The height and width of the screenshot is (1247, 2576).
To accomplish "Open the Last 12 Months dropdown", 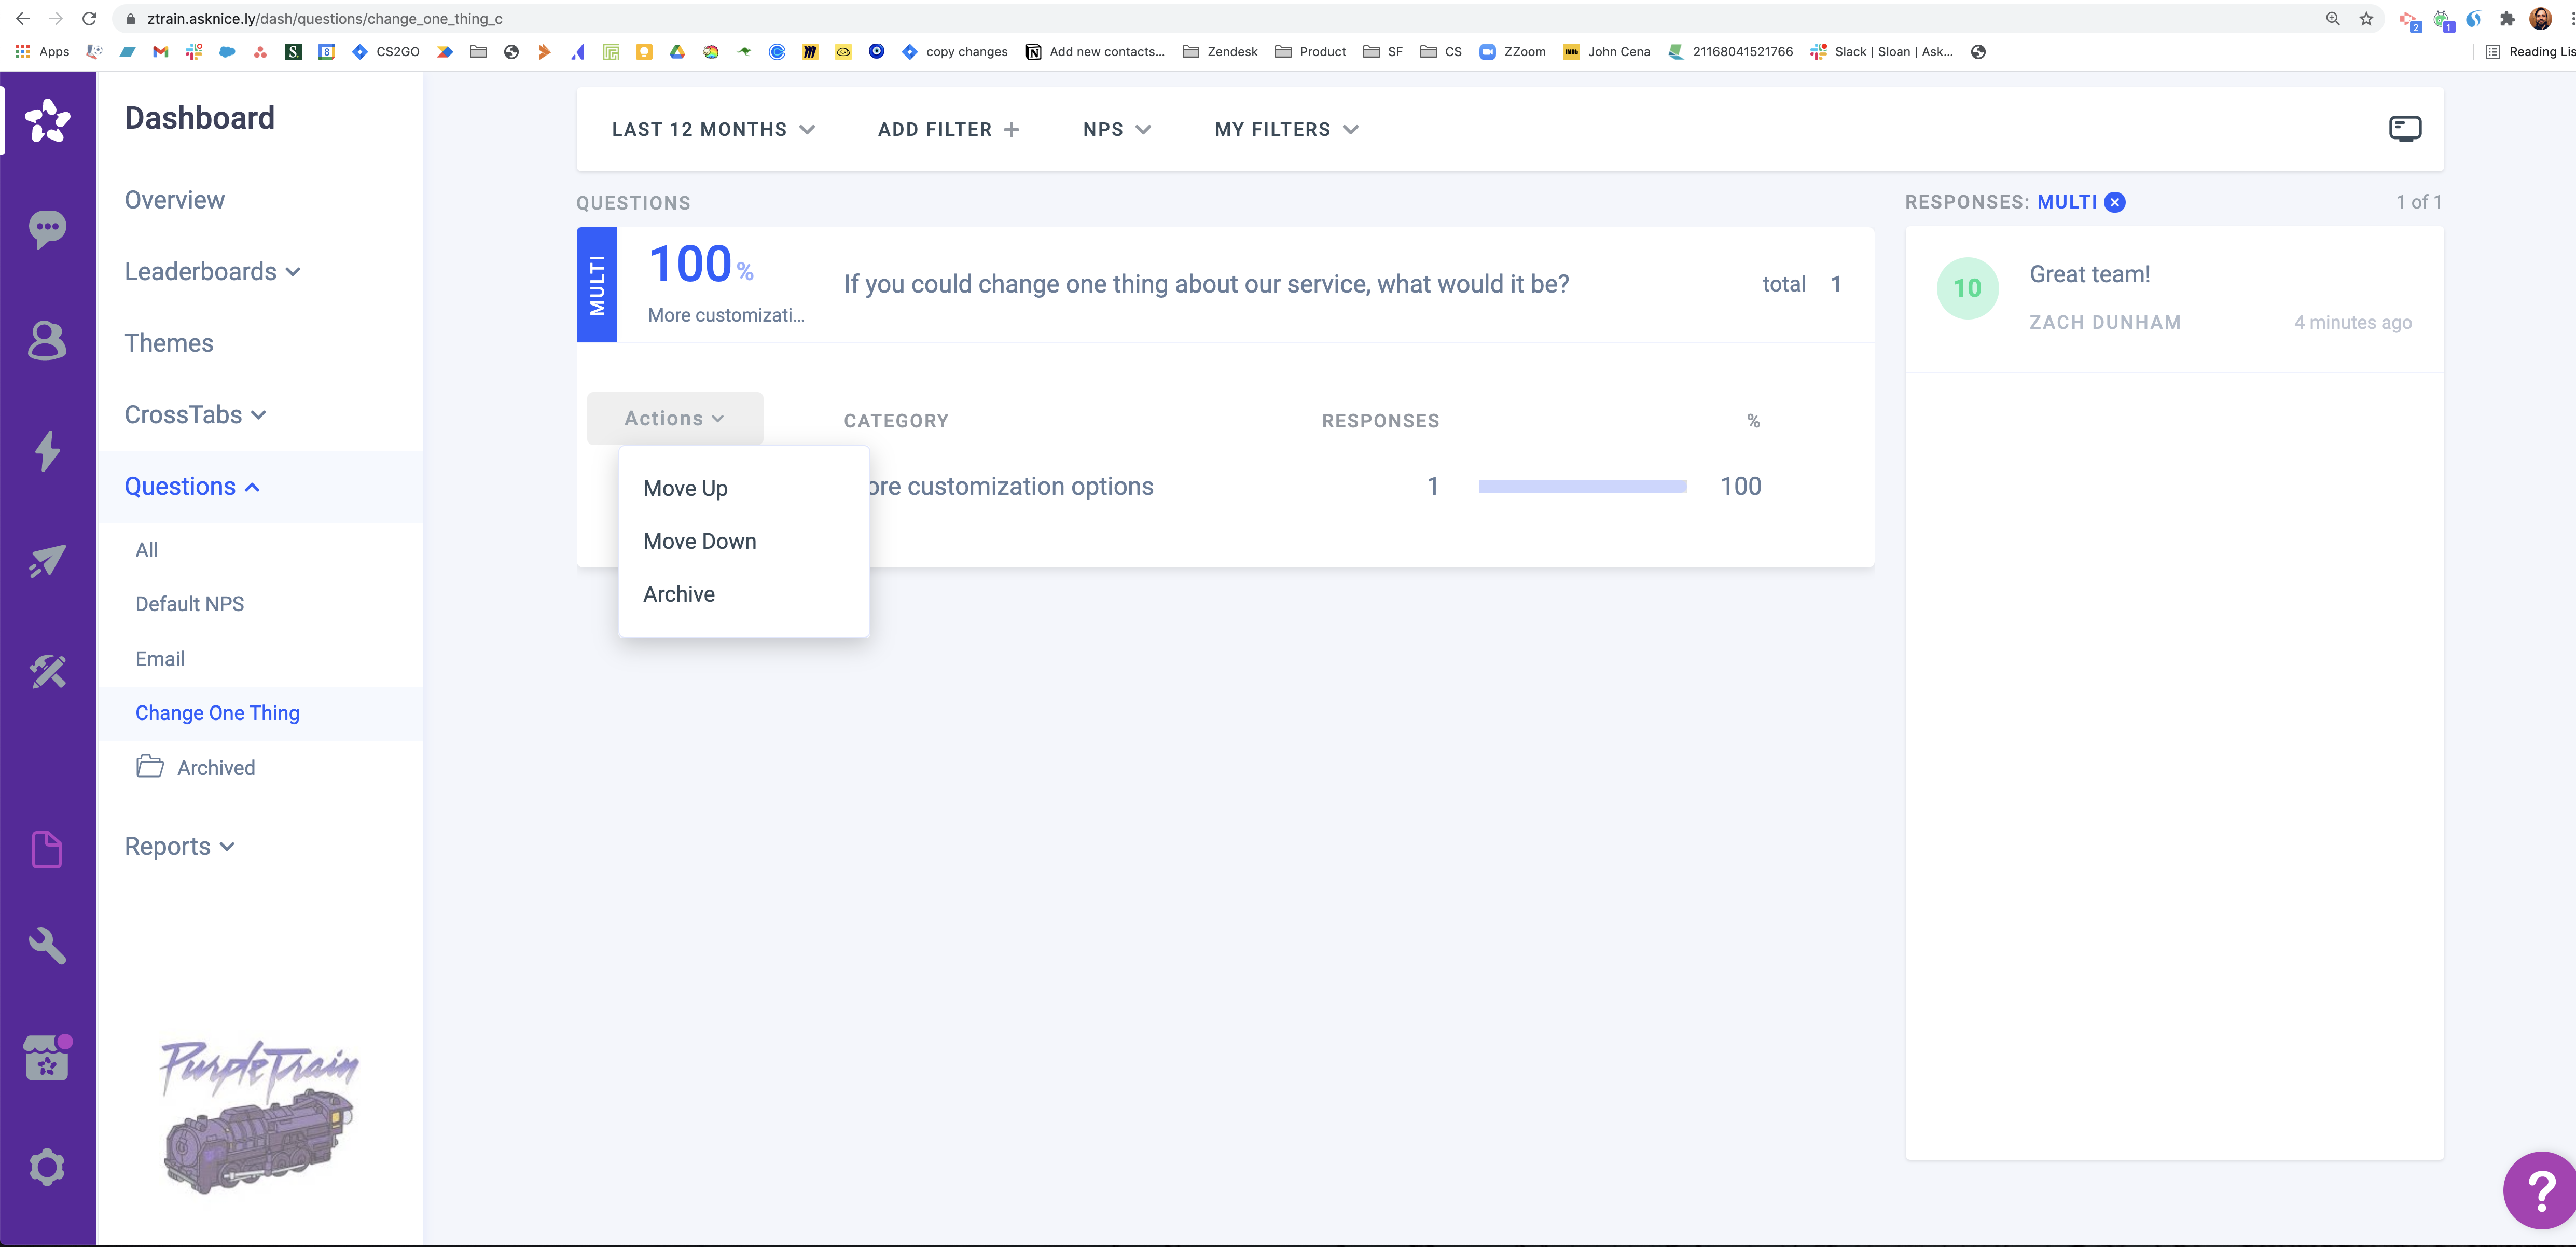I will click(x=713, y=130).
